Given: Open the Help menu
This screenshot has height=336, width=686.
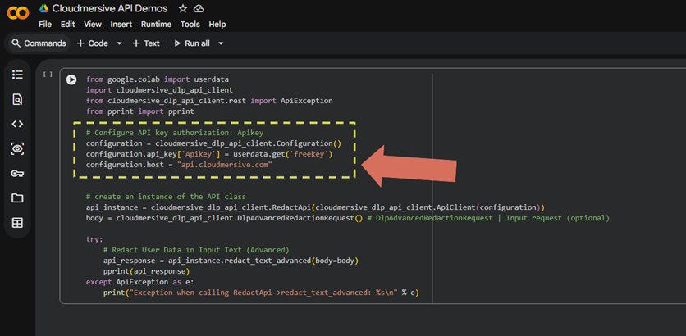Looking at the screenshot, I should coord(217,25).
